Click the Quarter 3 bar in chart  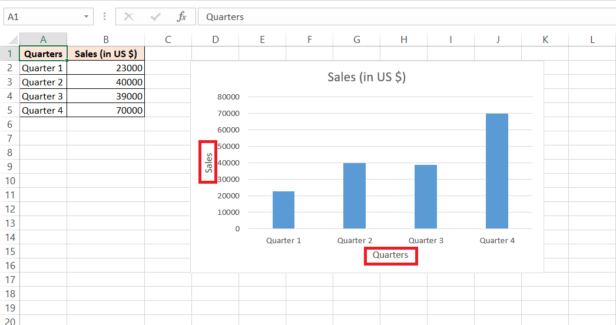pyautogui.click(x=425, y=197)
